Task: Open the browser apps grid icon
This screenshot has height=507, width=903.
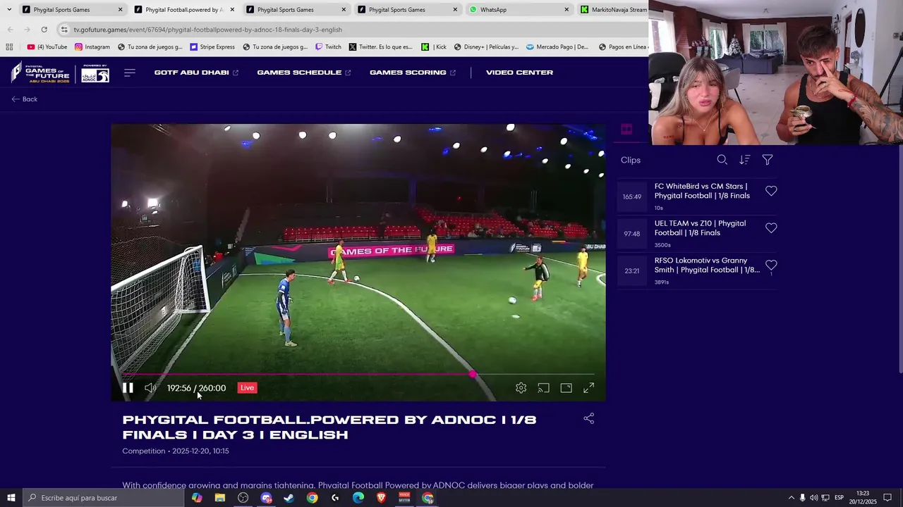Action: (x=9, y=47)
